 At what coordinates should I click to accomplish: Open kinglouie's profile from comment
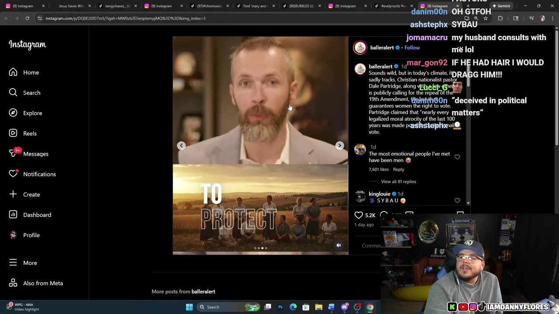coord(380,194)
